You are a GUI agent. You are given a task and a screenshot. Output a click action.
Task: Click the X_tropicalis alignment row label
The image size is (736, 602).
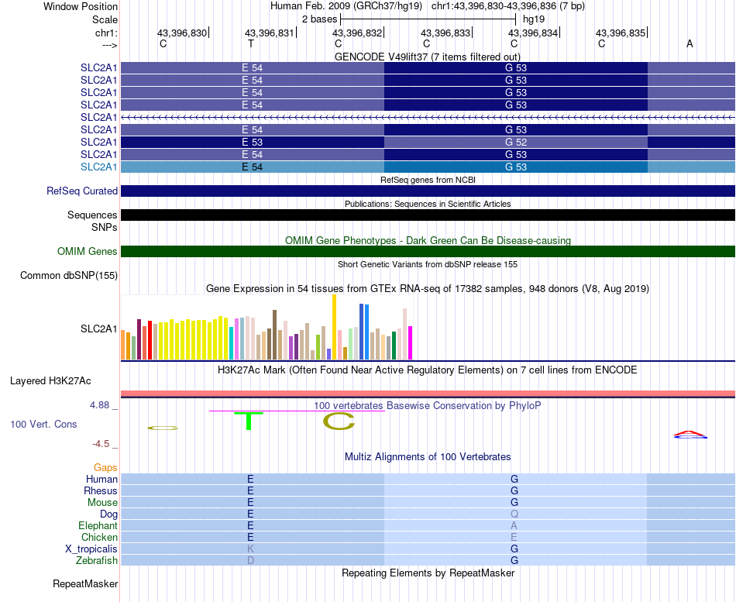tap(91, 549)
